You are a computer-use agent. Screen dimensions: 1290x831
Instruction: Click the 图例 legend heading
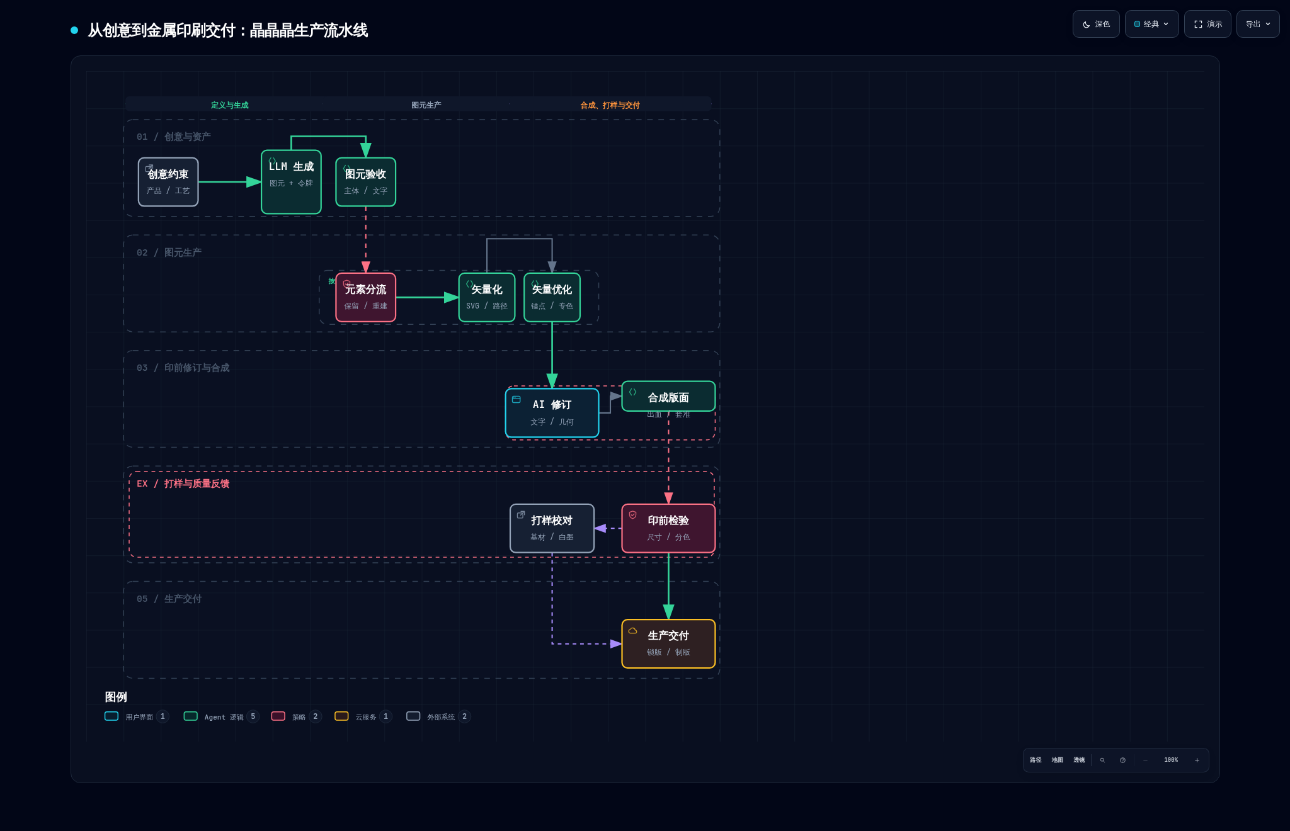click(x=116, y=697)
